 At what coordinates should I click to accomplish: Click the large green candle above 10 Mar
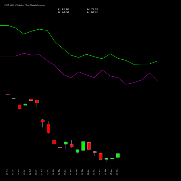(x=83, y=146)
